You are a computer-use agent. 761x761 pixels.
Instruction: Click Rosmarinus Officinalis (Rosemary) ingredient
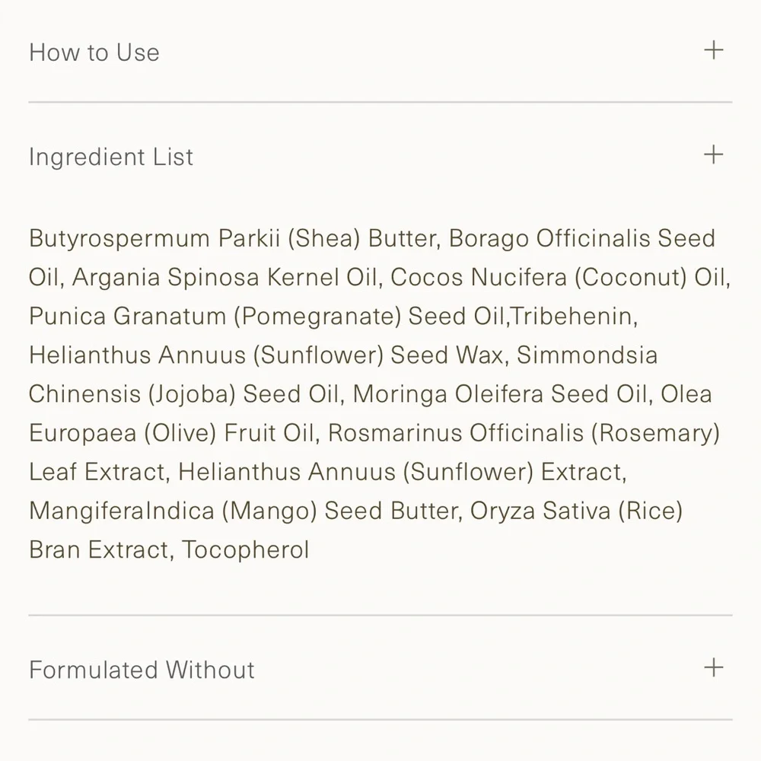[524, 432]
